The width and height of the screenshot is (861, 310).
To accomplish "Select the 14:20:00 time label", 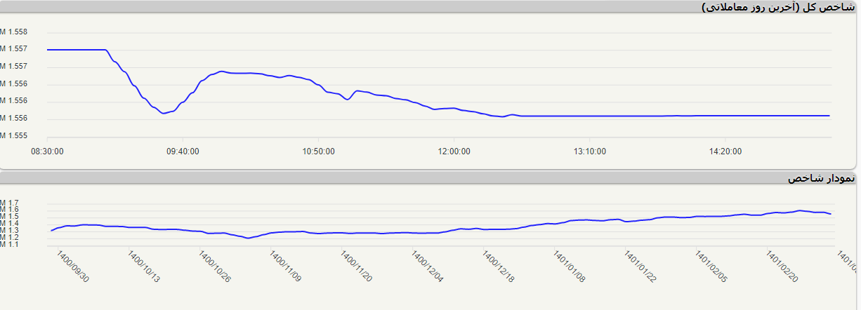I will [x=725, y=151].
